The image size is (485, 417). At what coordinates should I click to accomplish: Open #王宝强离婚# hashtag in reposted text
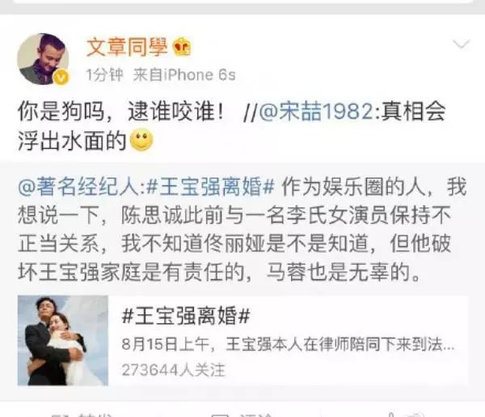point(210,187)
